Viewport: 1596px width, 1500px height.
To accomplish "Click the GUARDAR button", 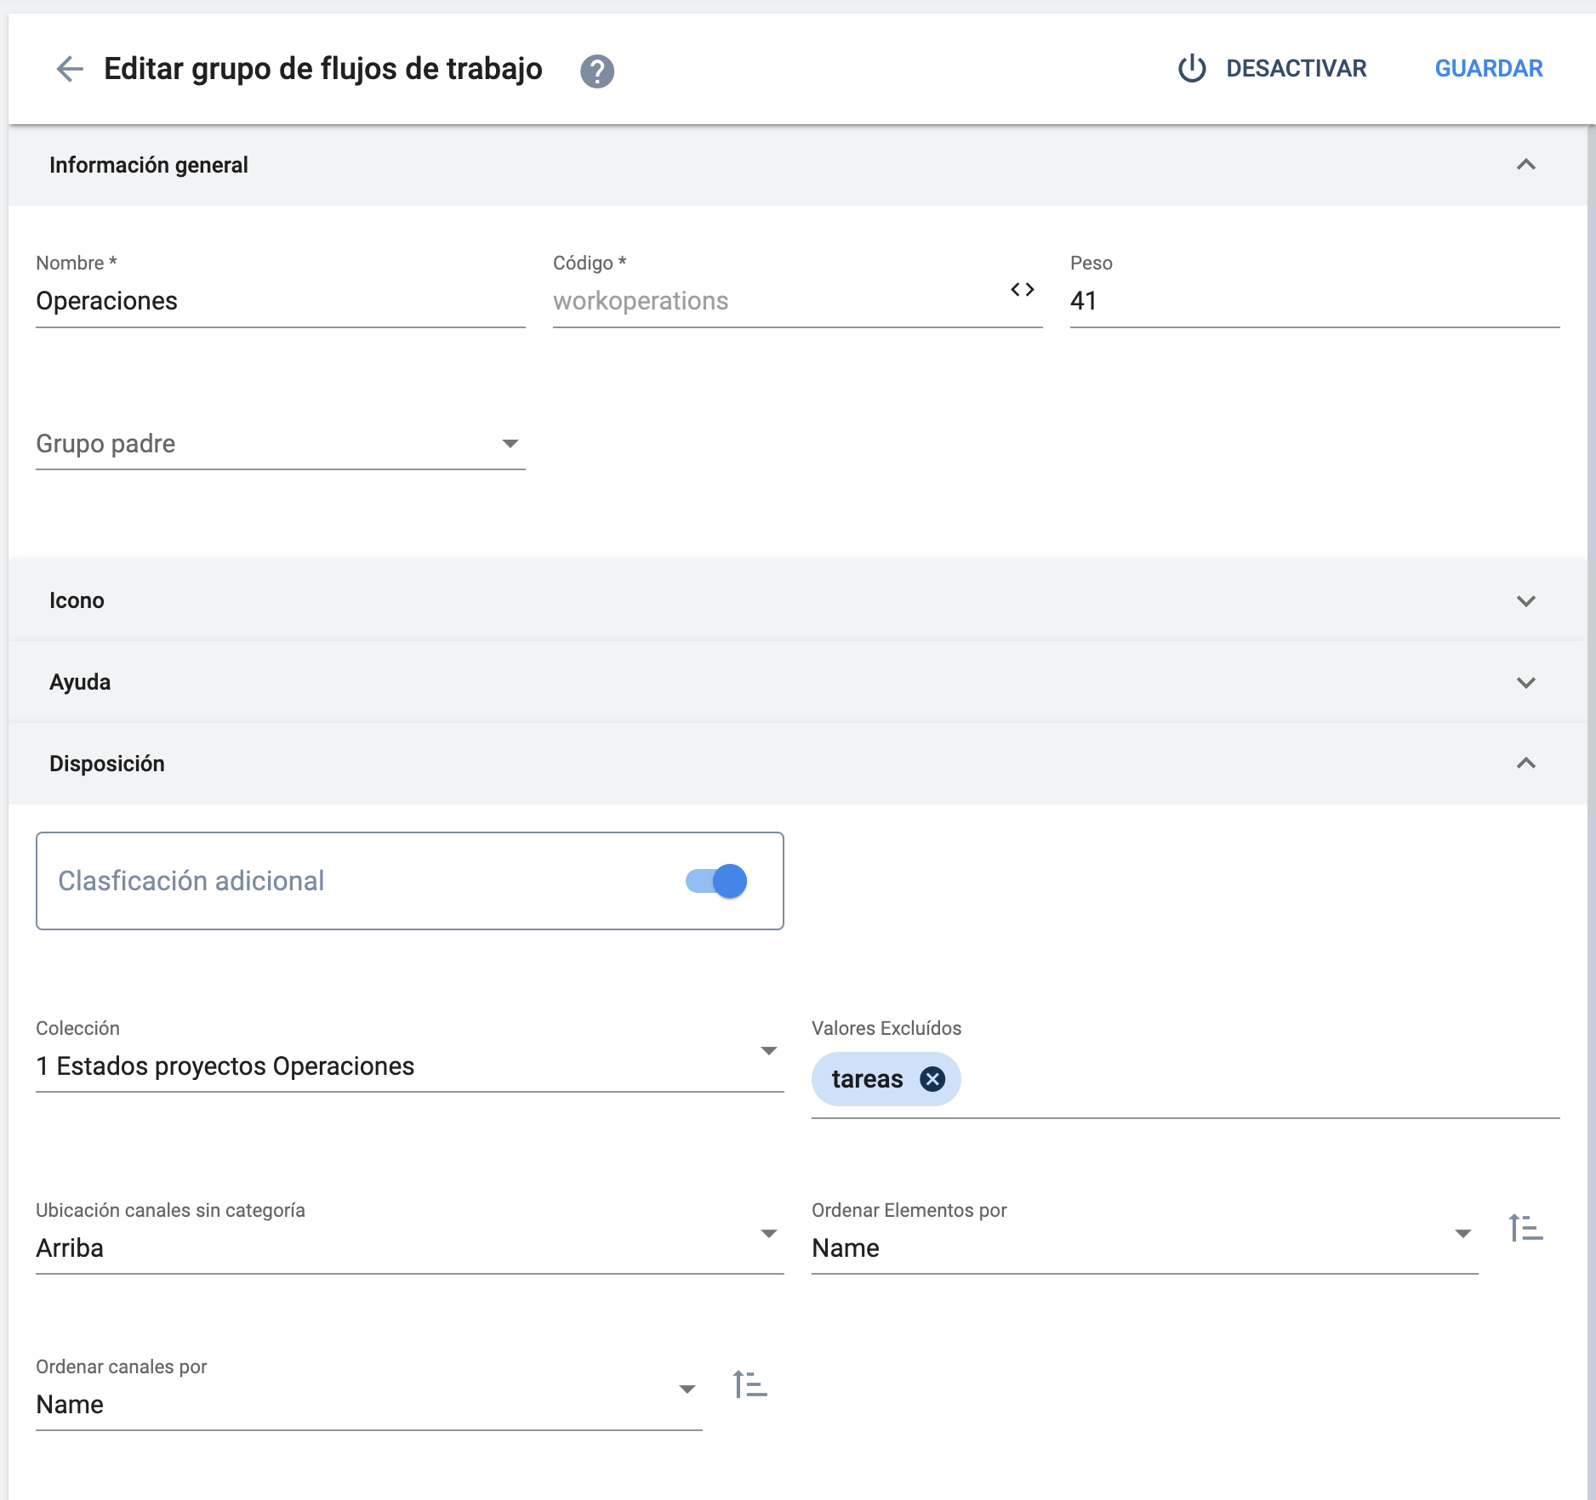I will pos(1488,68).
